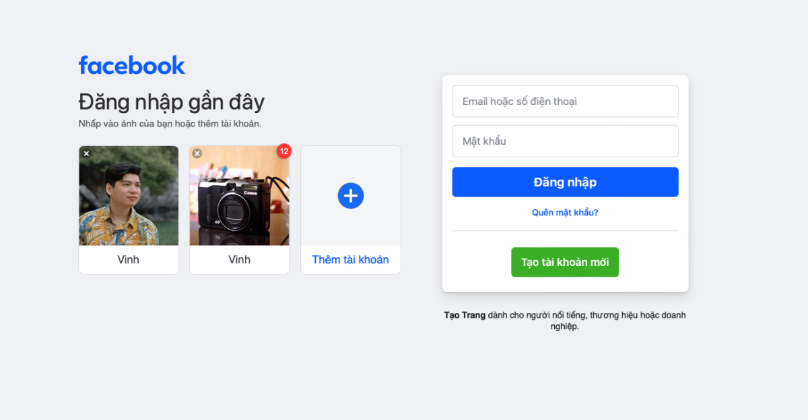Viewport: 808px width, 420px height.
Task: Click the facebook logo
Action: (132, 65)
